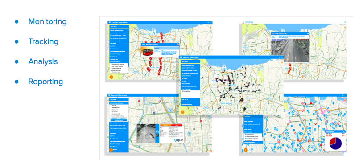Click fullscreen icon in CCTV Online window
This screenshot has height=164, width=359.
point(345,22)
